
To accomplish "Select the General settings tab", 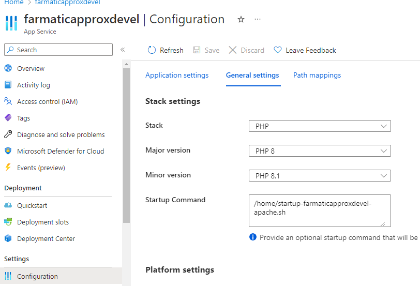I will tap(252, 75).
